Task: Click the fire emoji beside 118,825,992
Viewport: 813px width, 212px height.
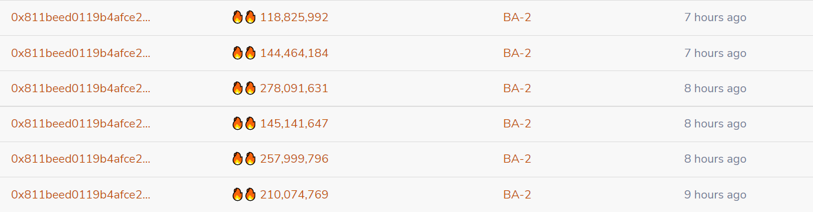Action: 244,17
